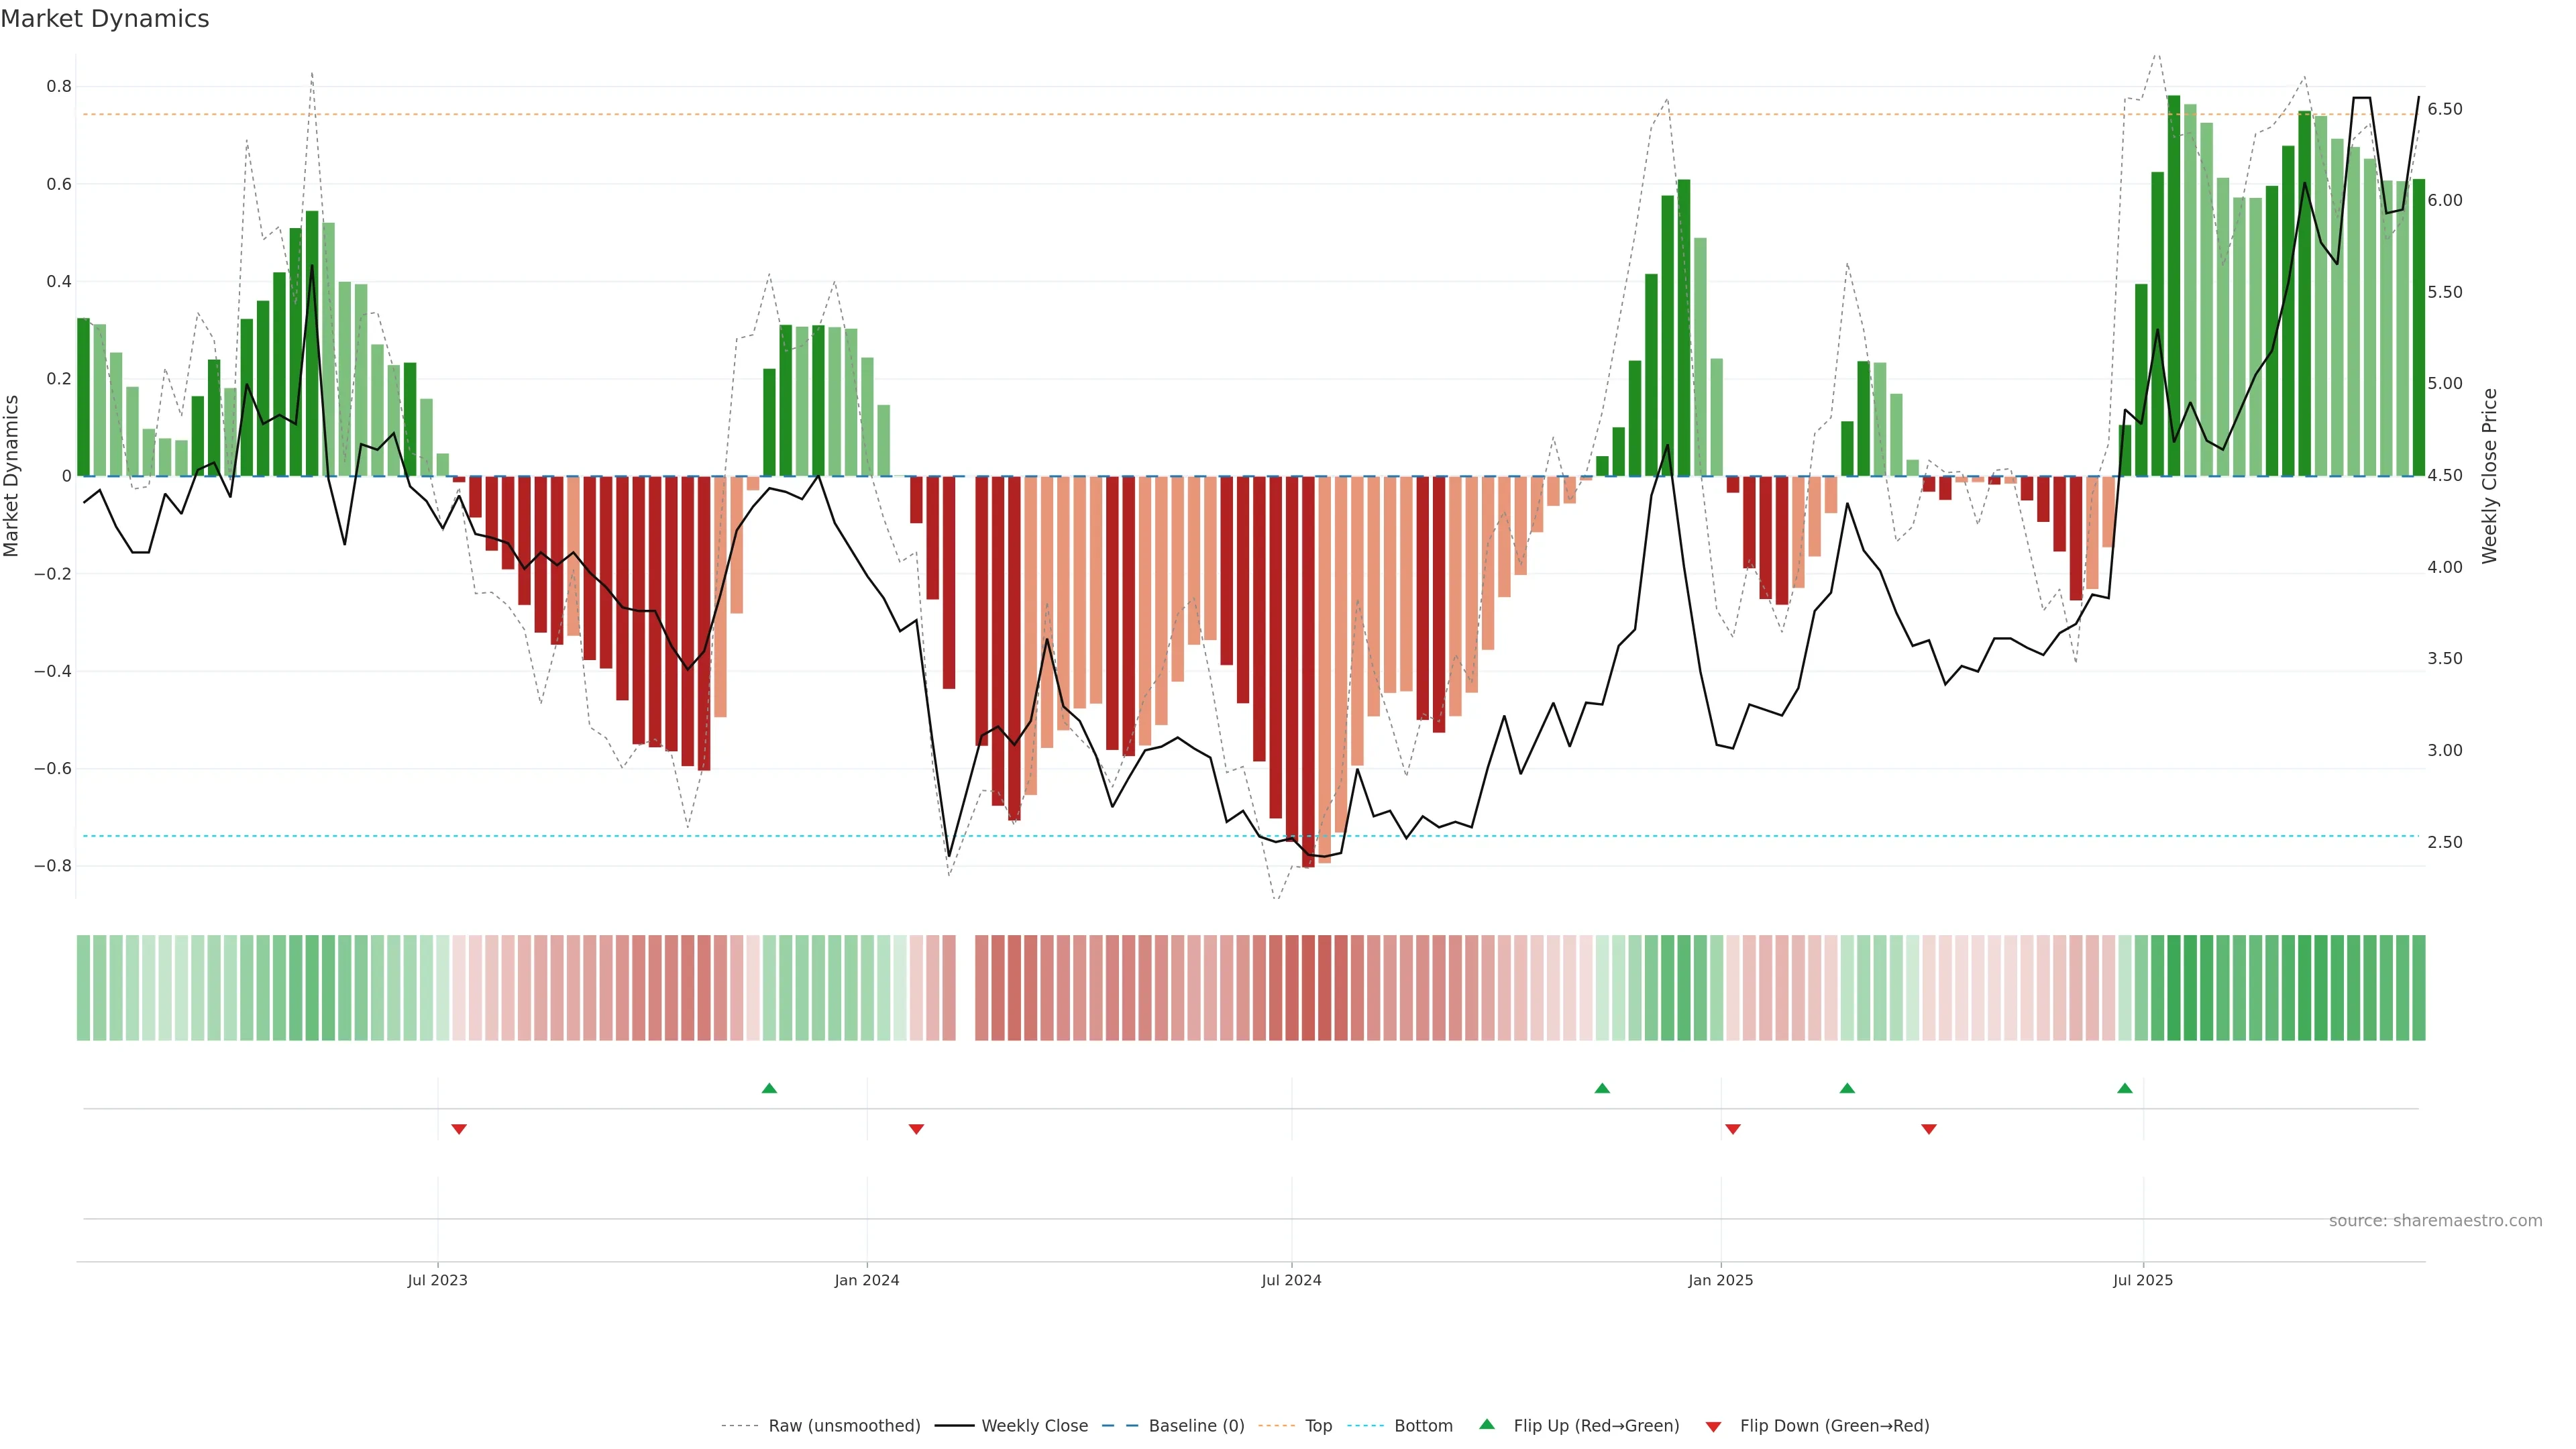This screenshot has width=2576, height=1449.
Task: Click the Weekly Close Price axis title
Action: pyautogui.click(x=2489, y=476)
